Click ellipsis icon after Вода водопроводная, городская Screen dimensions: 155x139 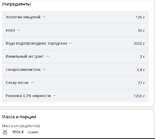click(70, 43)
